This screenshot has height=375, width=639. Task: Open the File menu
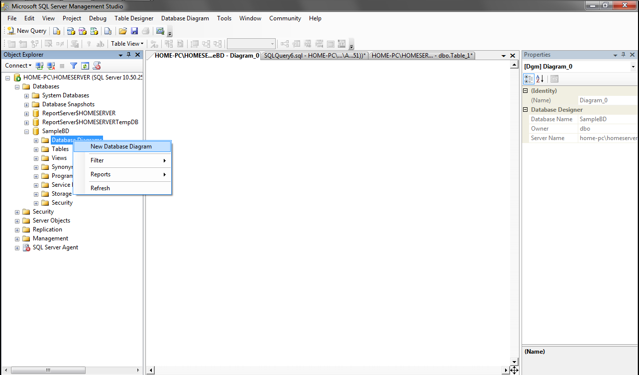pyautogui.click(x=12, y=18)
